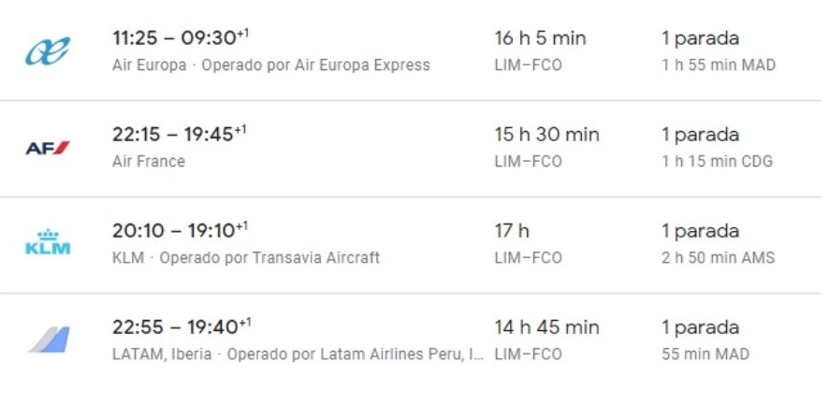Click 'Operado por Transavia Aircraft' text
This screenshot has height=405, width=829.
(269, 257)
